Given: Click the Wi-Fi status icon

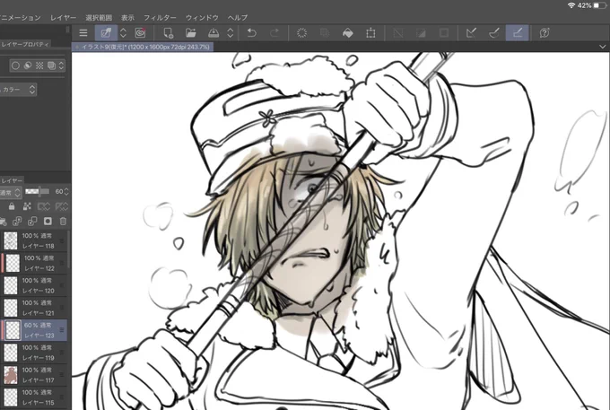Looking at the screenshot, I should [571, 5].
